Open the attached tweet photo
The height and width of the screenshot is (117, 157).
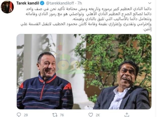coord(84,72)
